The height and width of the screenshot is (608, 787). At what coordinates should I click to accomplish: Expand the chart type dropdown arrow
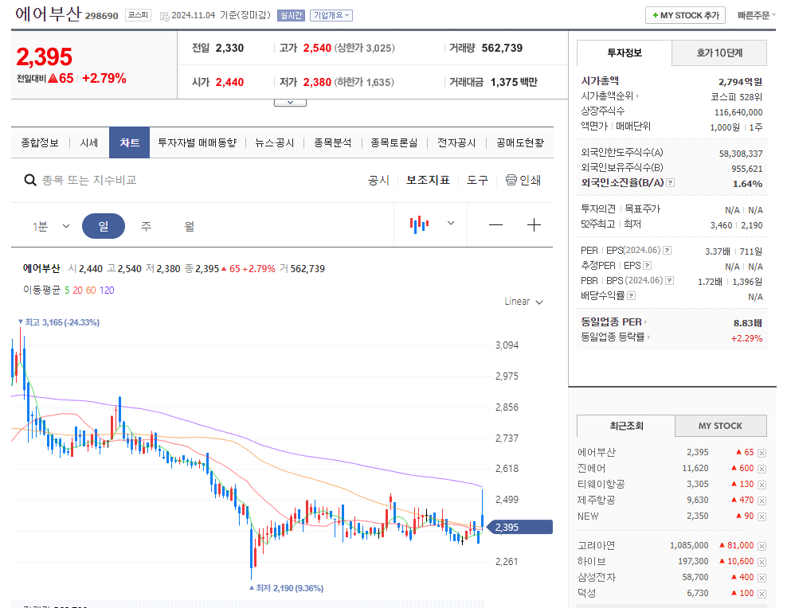coord(451,224)
